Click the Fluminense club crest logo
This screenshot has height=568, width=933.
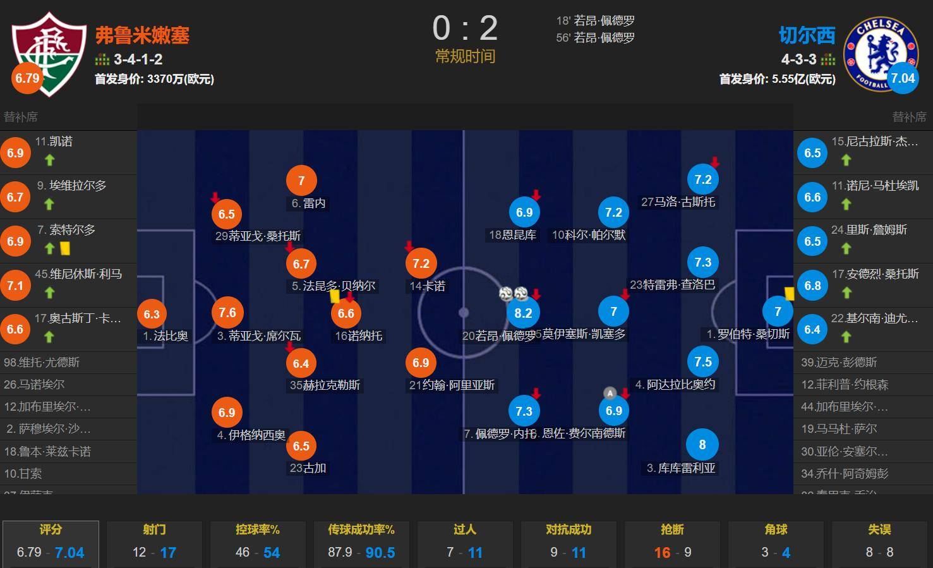49,54
